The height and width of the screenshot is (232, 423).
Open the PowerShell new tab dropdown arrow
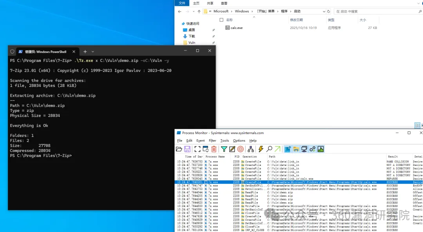(x=93, y=52)
